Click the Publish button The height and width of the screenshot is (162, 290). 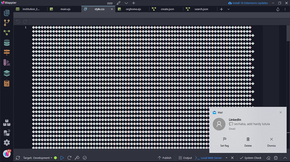point(165,158)
